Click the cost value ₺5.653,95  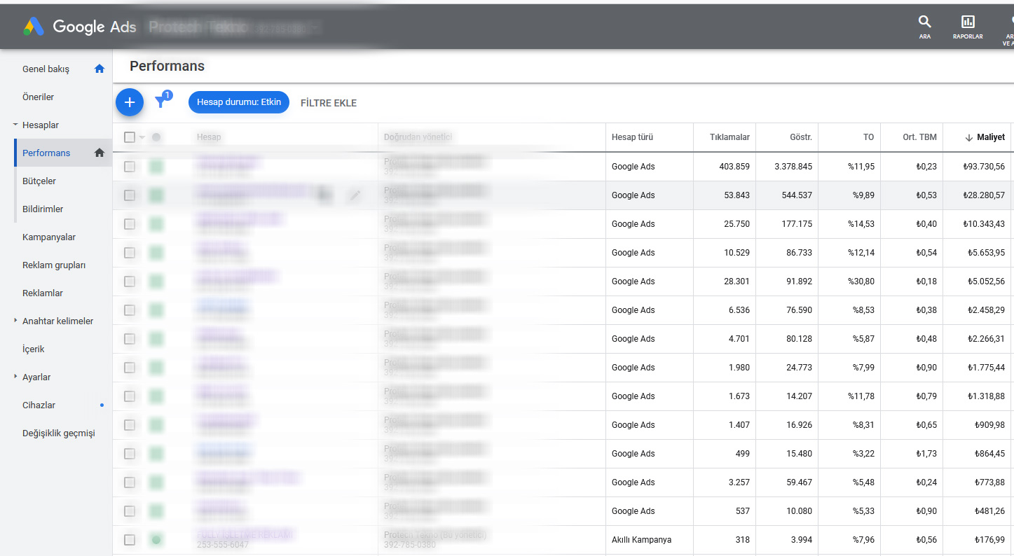pos(986,253)
